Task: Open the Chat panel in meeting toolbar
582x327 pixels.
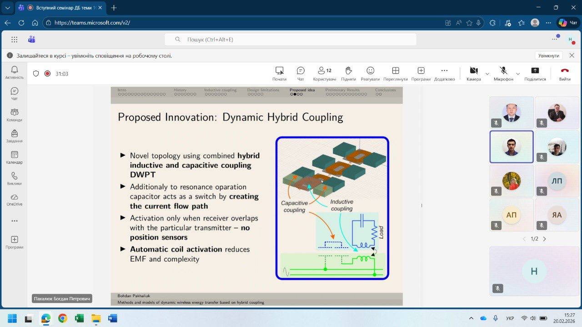Action: coord(301,73)
